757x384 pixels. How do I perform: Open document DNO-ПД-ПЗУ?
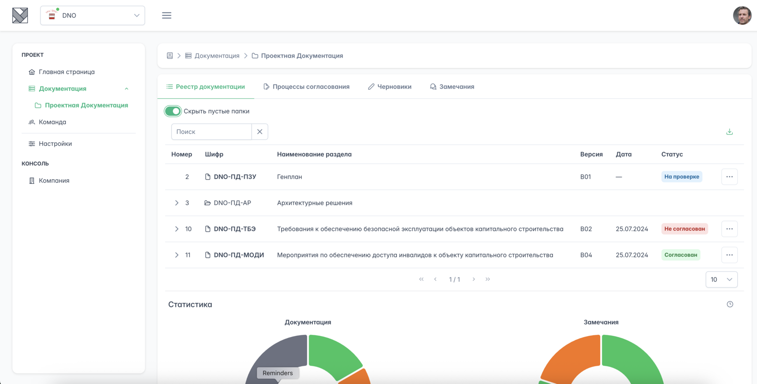pos(235,177)
